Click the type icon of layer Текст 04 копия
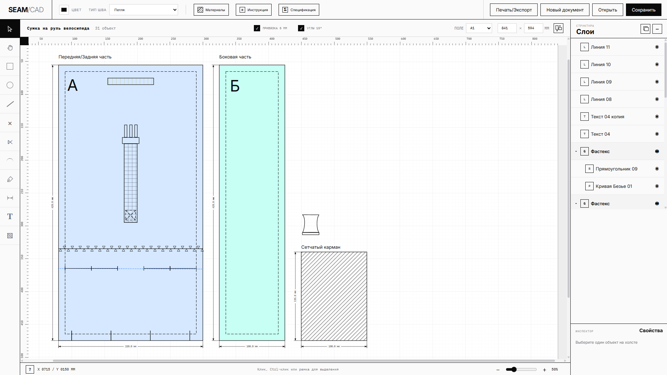This screenshot has height=375, width=667. coord(585,117)
